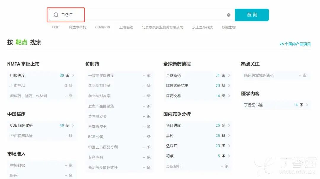Open 医药交易 row chevron

point(229,96)
